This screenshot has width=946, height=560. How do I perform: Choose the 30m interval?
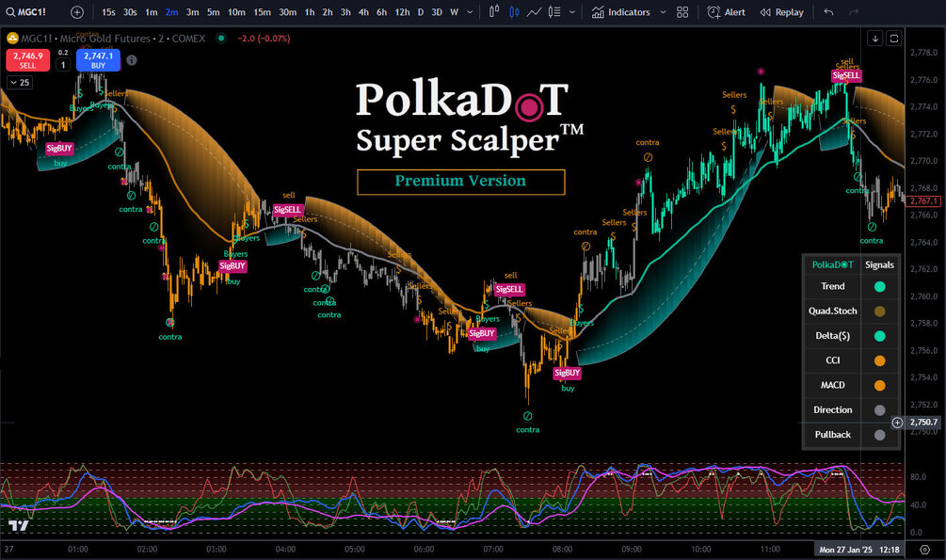pyautogui.click(x=288, y=12)
